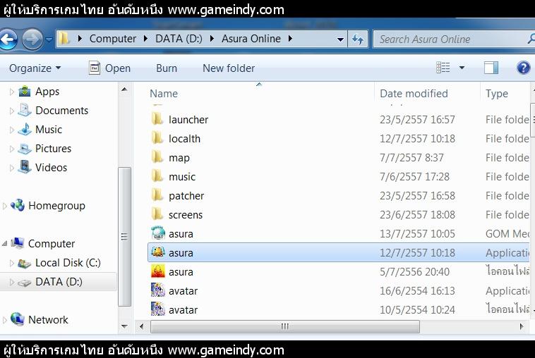Collapse the Computer tree node
The image size is (535, 358).
5,244
